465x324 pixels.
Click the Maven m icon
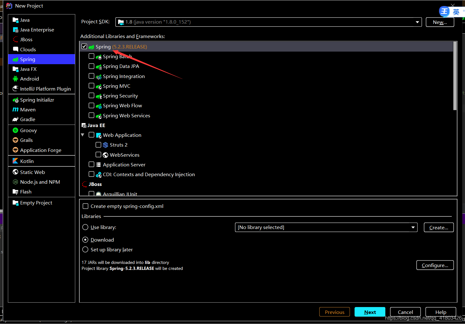15,110
